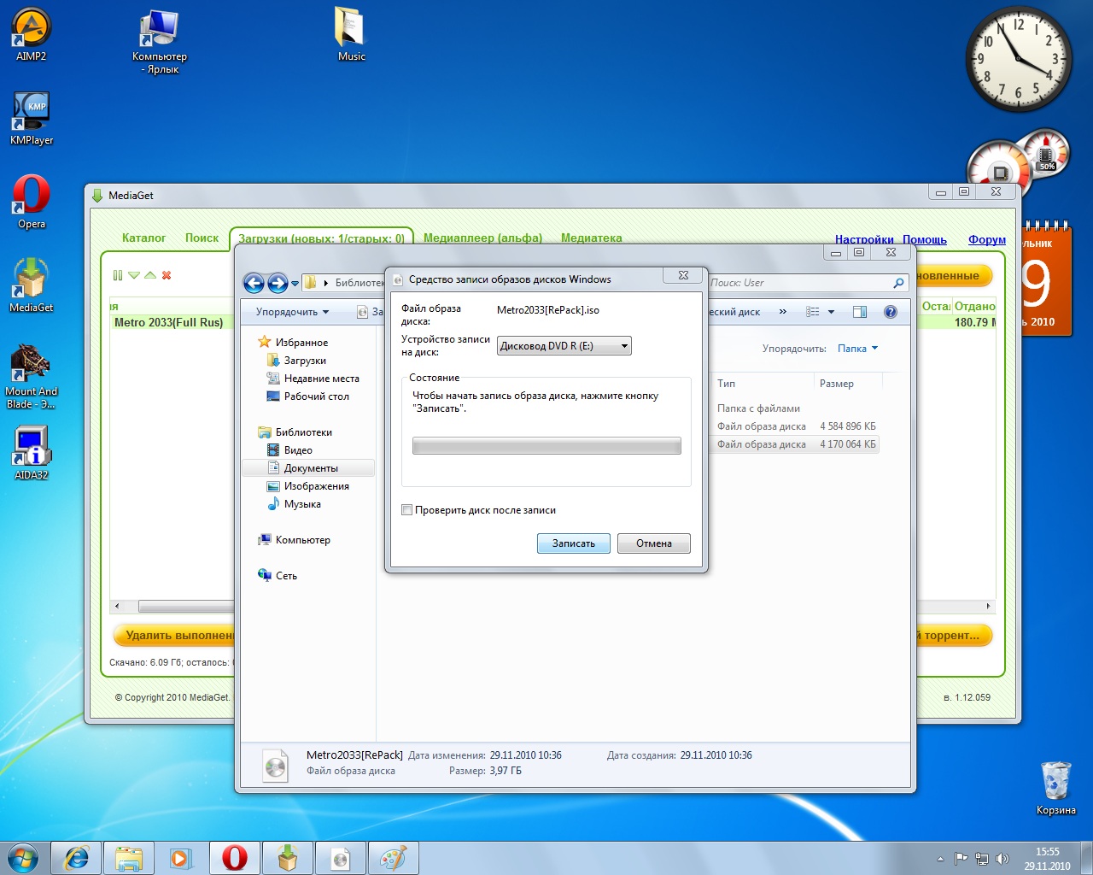Open Paint from taskbar
Viewport: 1093px width, 875px height.
[394, 858]
